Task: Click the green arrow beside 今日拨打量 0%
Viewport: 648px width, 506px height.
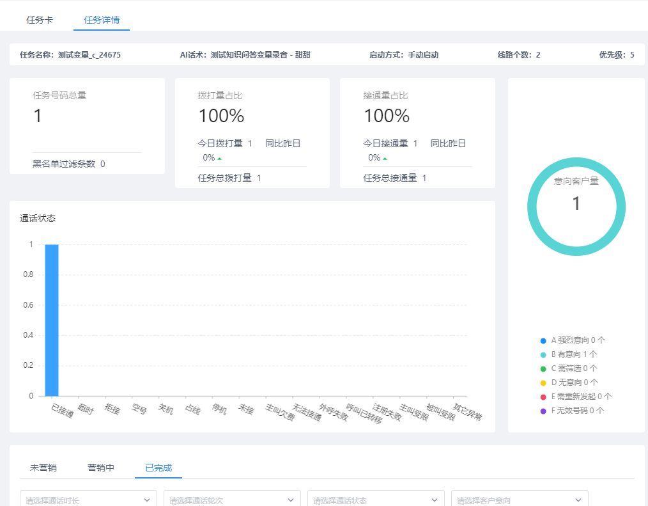Action: click(x=219, y=159)
